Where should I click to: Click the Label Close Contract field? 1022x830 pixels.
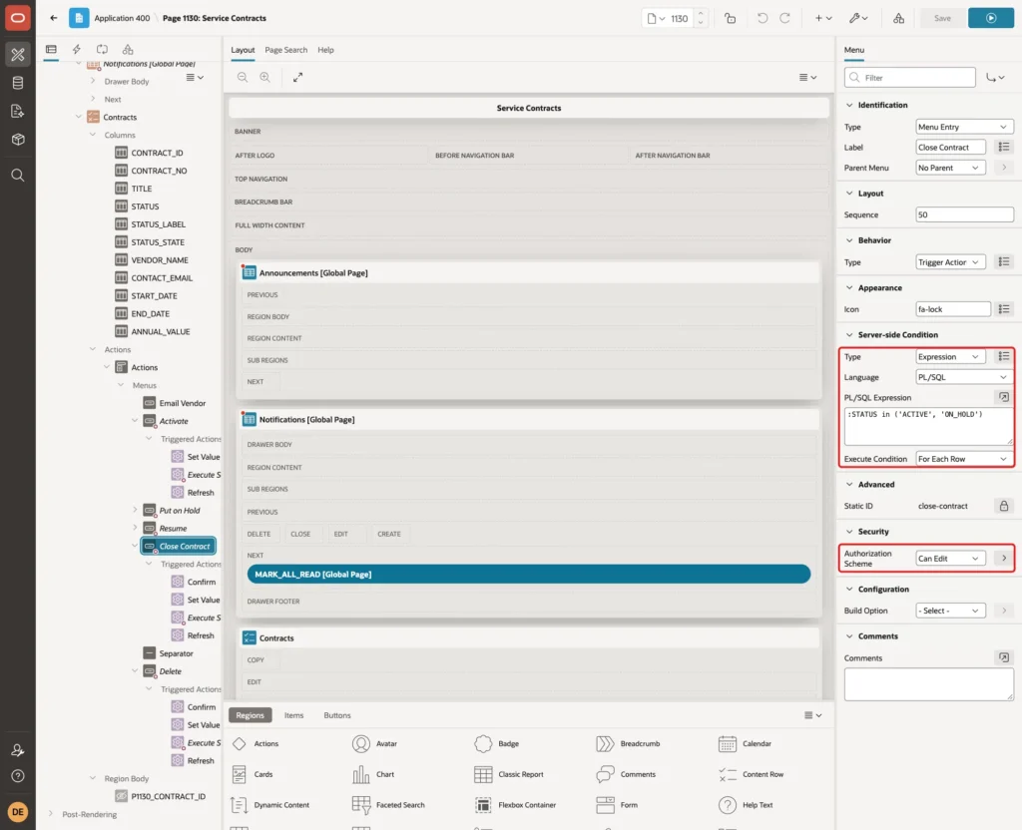pos(950,148)
